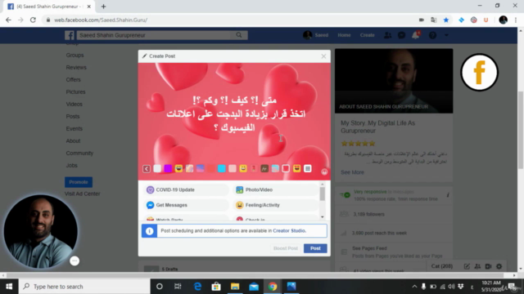The width and height of the screenshot is (524, 294).
Task: Bookmark the page with the star icon
Action: click(445, 20)
